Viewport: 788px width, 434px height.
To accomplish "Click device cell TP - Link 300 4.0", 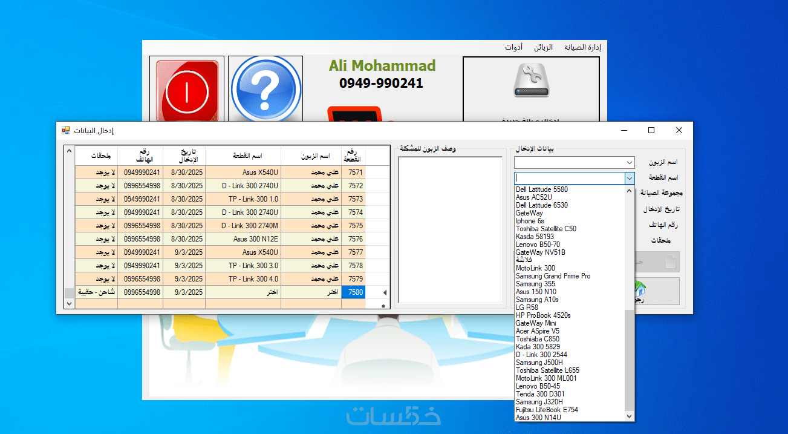I will 243,279.
